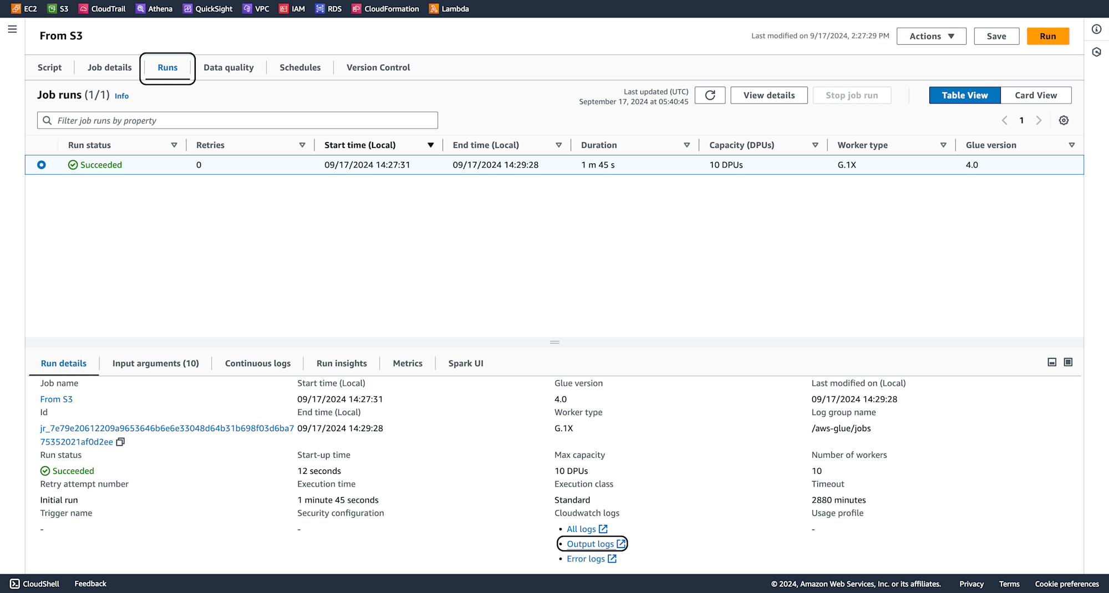Viewport: 1109px width, 593px height.
Task: Open the Schedules tab
Action: pos(300,68)
